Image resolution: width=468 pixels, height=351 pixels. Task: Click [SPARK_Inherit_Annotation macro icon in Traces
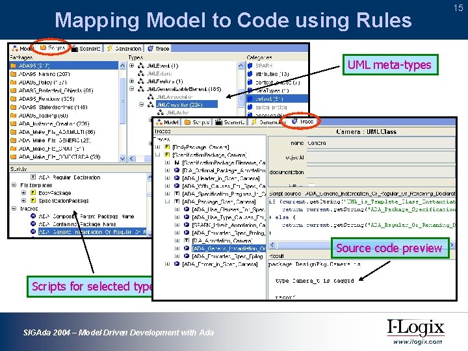point(187,225)
